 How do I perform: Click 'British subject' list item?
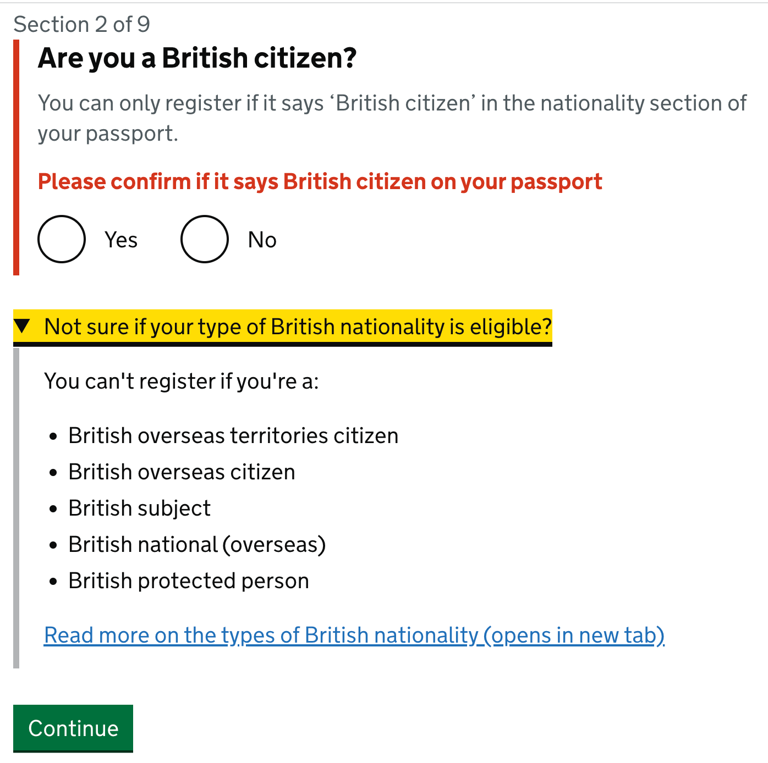139,508
